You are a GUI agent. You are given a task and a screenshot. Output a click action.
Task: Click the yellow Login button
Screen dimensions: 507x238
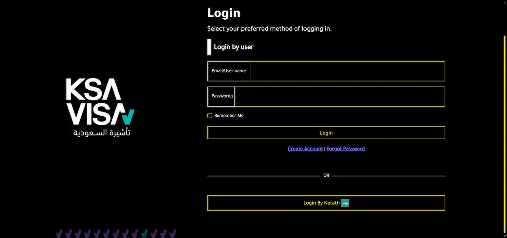click(326, 133)
